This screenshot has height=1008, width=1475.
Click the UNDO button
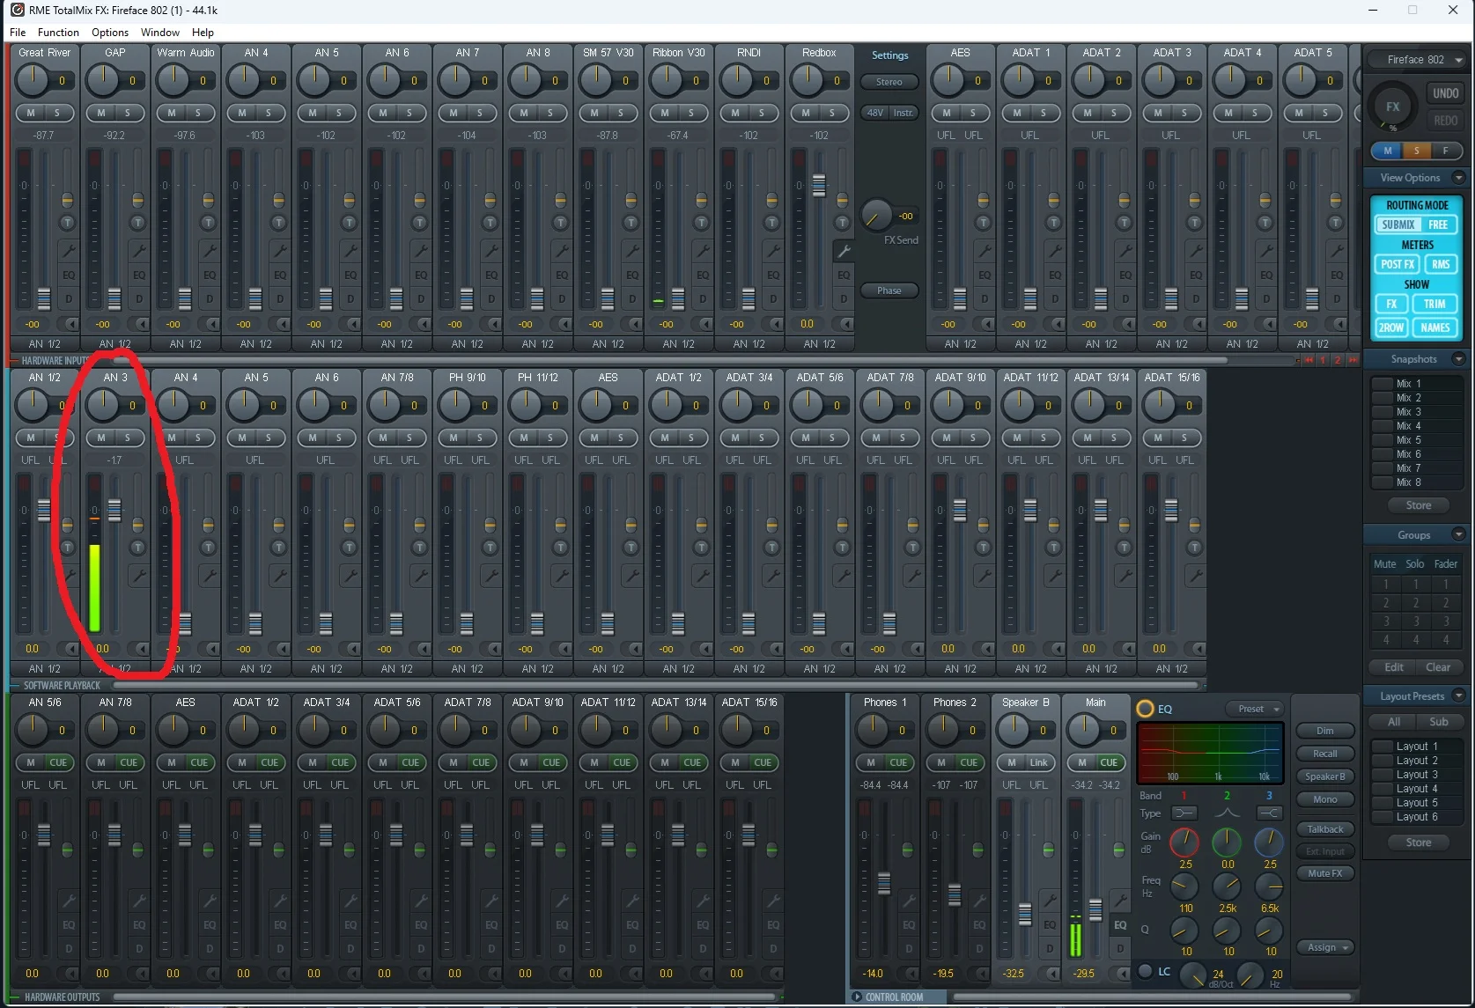[1445, 93]
